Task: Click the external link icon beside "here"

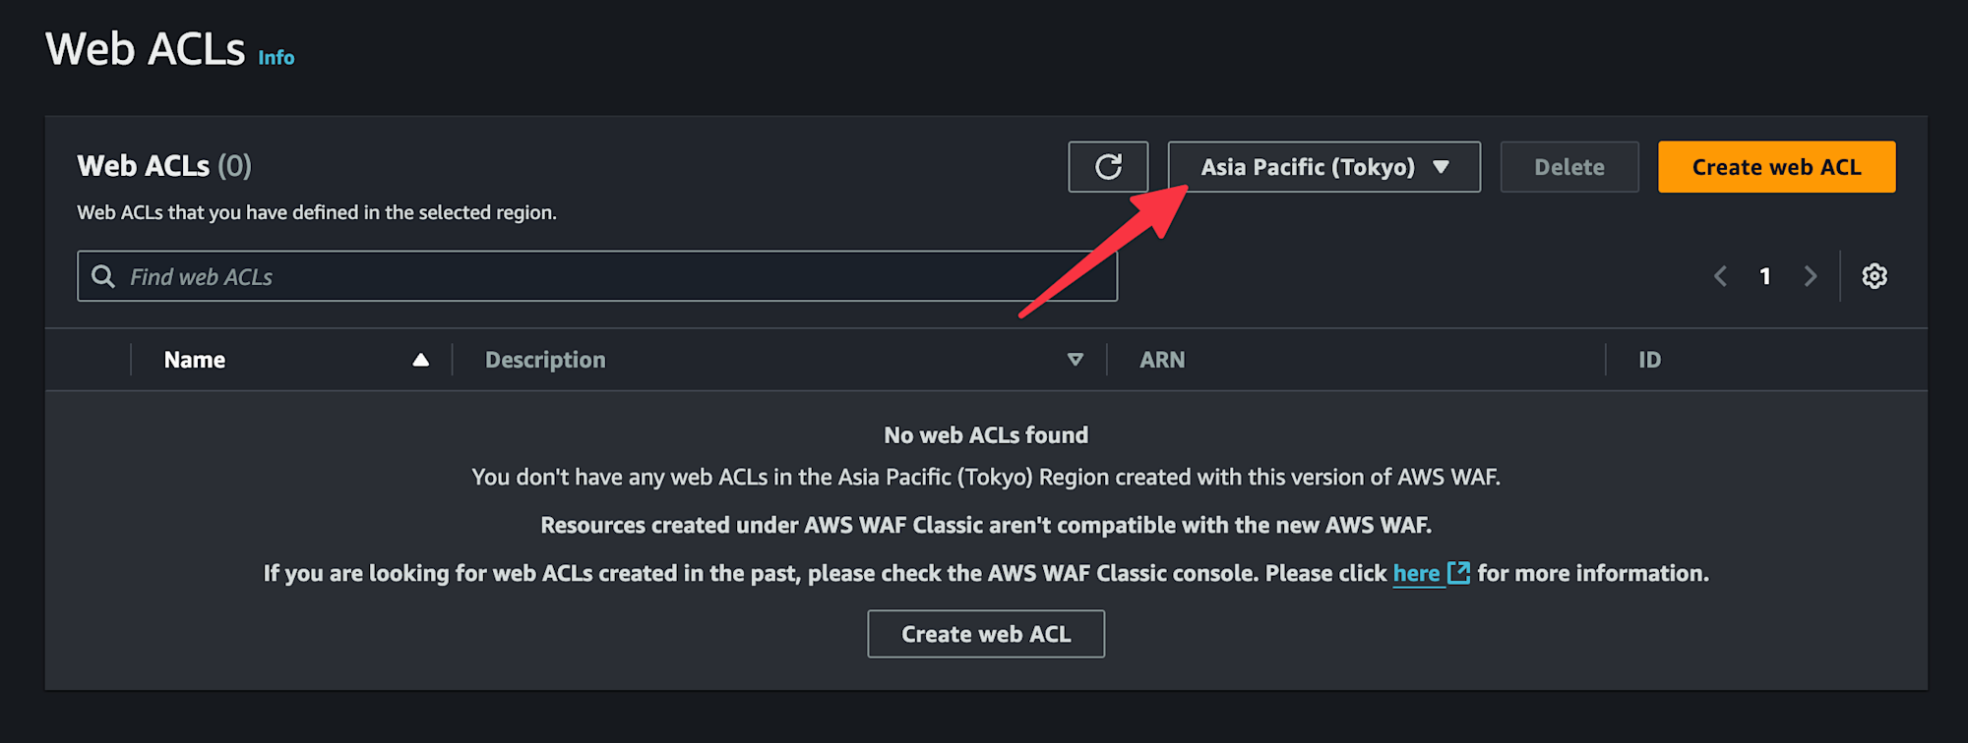Action: click(1458, 573)
